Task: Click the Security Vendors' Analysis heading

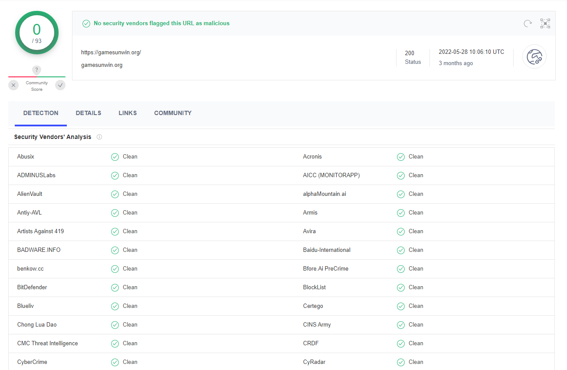Action: pos(52,137)
